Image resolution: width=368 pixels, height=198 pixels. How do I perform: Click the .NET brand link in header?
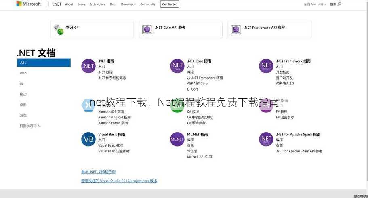coord(57,4)
